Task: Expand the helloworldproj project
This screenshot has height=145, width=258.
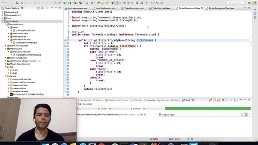Action: click(3, 15)
